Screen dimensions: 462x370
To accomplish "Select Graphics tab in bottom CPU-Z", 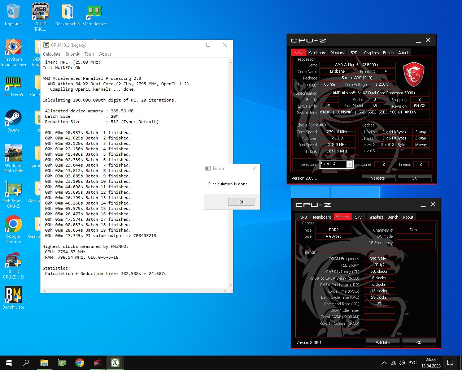I will tap(376, 217).
